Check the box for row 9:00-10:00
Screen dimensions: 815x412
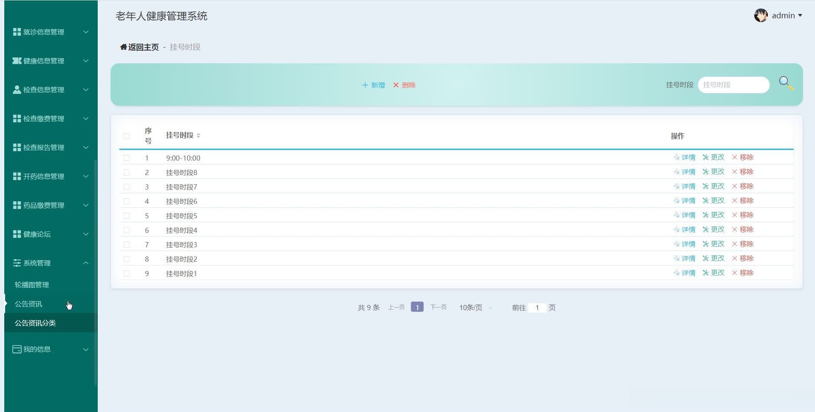pos(127,158)
